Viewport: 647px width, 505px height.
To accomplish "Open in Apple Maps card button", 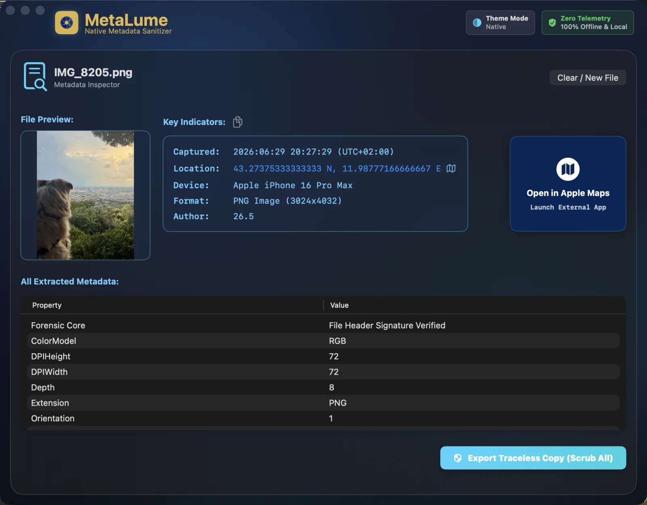I will pos(568,184).
